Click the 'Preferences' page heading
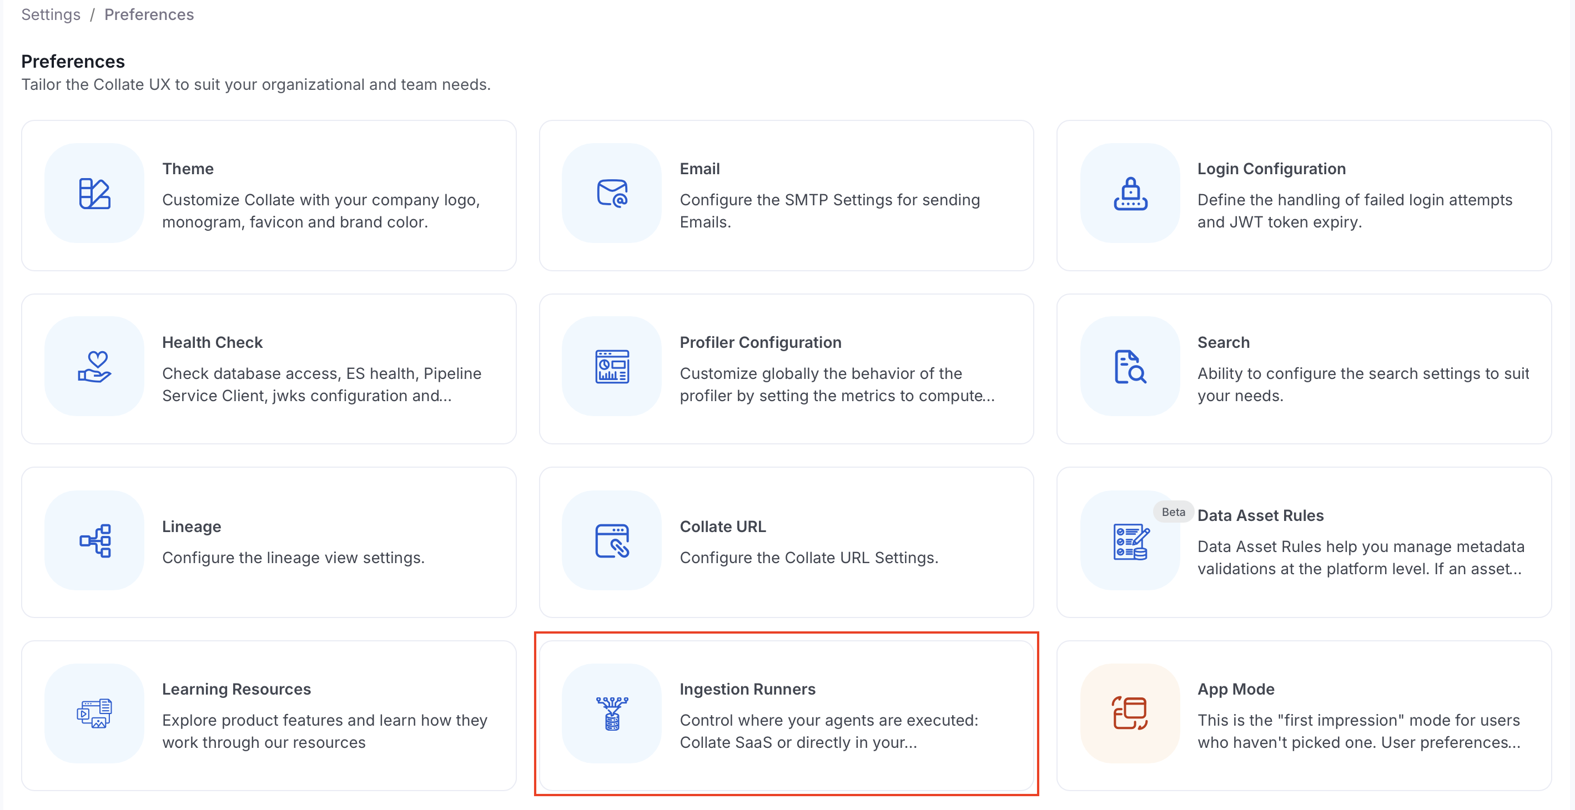The image size is (1575, 810). 73,61
